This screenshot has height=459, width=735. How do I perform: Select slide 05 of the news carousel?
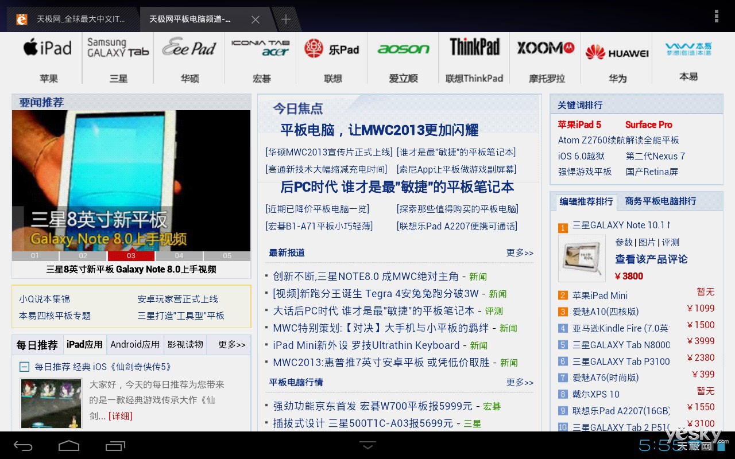(x=227, y=256)
